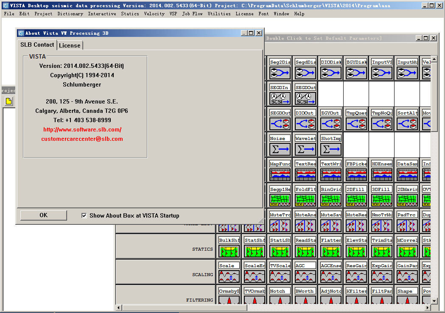Viewport: 445px width, 313px height.
Task: Pick the Flatten statics module icon
Action: [331, 251]
